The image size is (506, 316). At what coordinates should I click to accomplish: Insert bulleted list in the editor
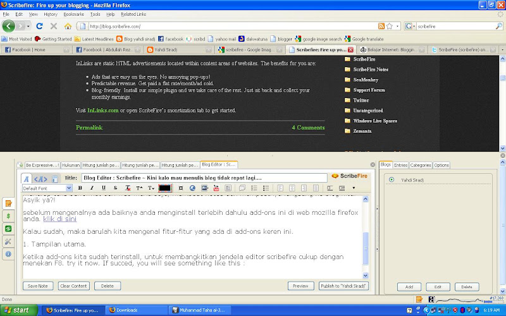coord(266,188)
